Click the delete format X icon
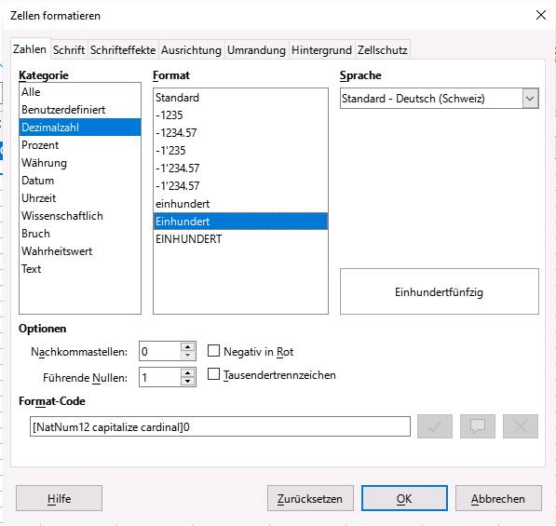Image resolution: width=556 pixels, height=526 pixels. [521, 426]
